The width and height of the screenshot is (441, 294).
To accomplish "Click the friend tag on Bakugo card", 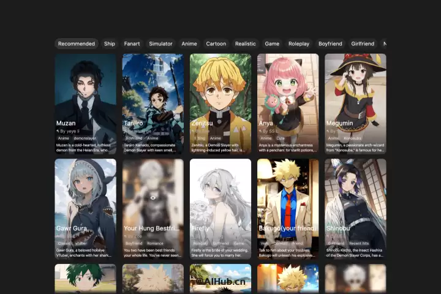I will click(x=298, y=243).
